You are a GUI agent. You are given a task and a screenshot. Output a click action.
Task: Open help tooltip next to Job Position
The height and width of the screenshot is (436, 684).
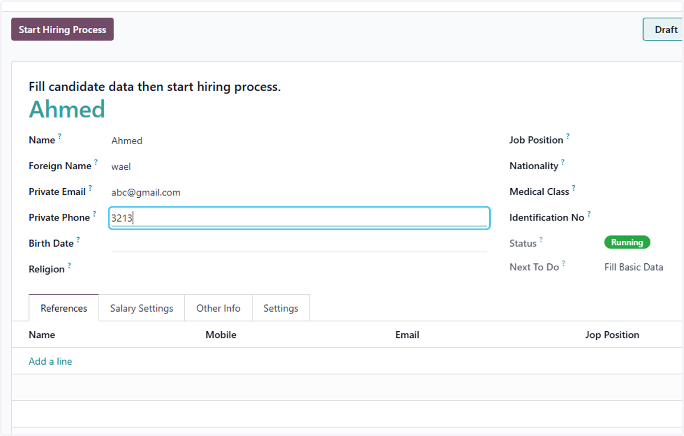coord(568,137)
